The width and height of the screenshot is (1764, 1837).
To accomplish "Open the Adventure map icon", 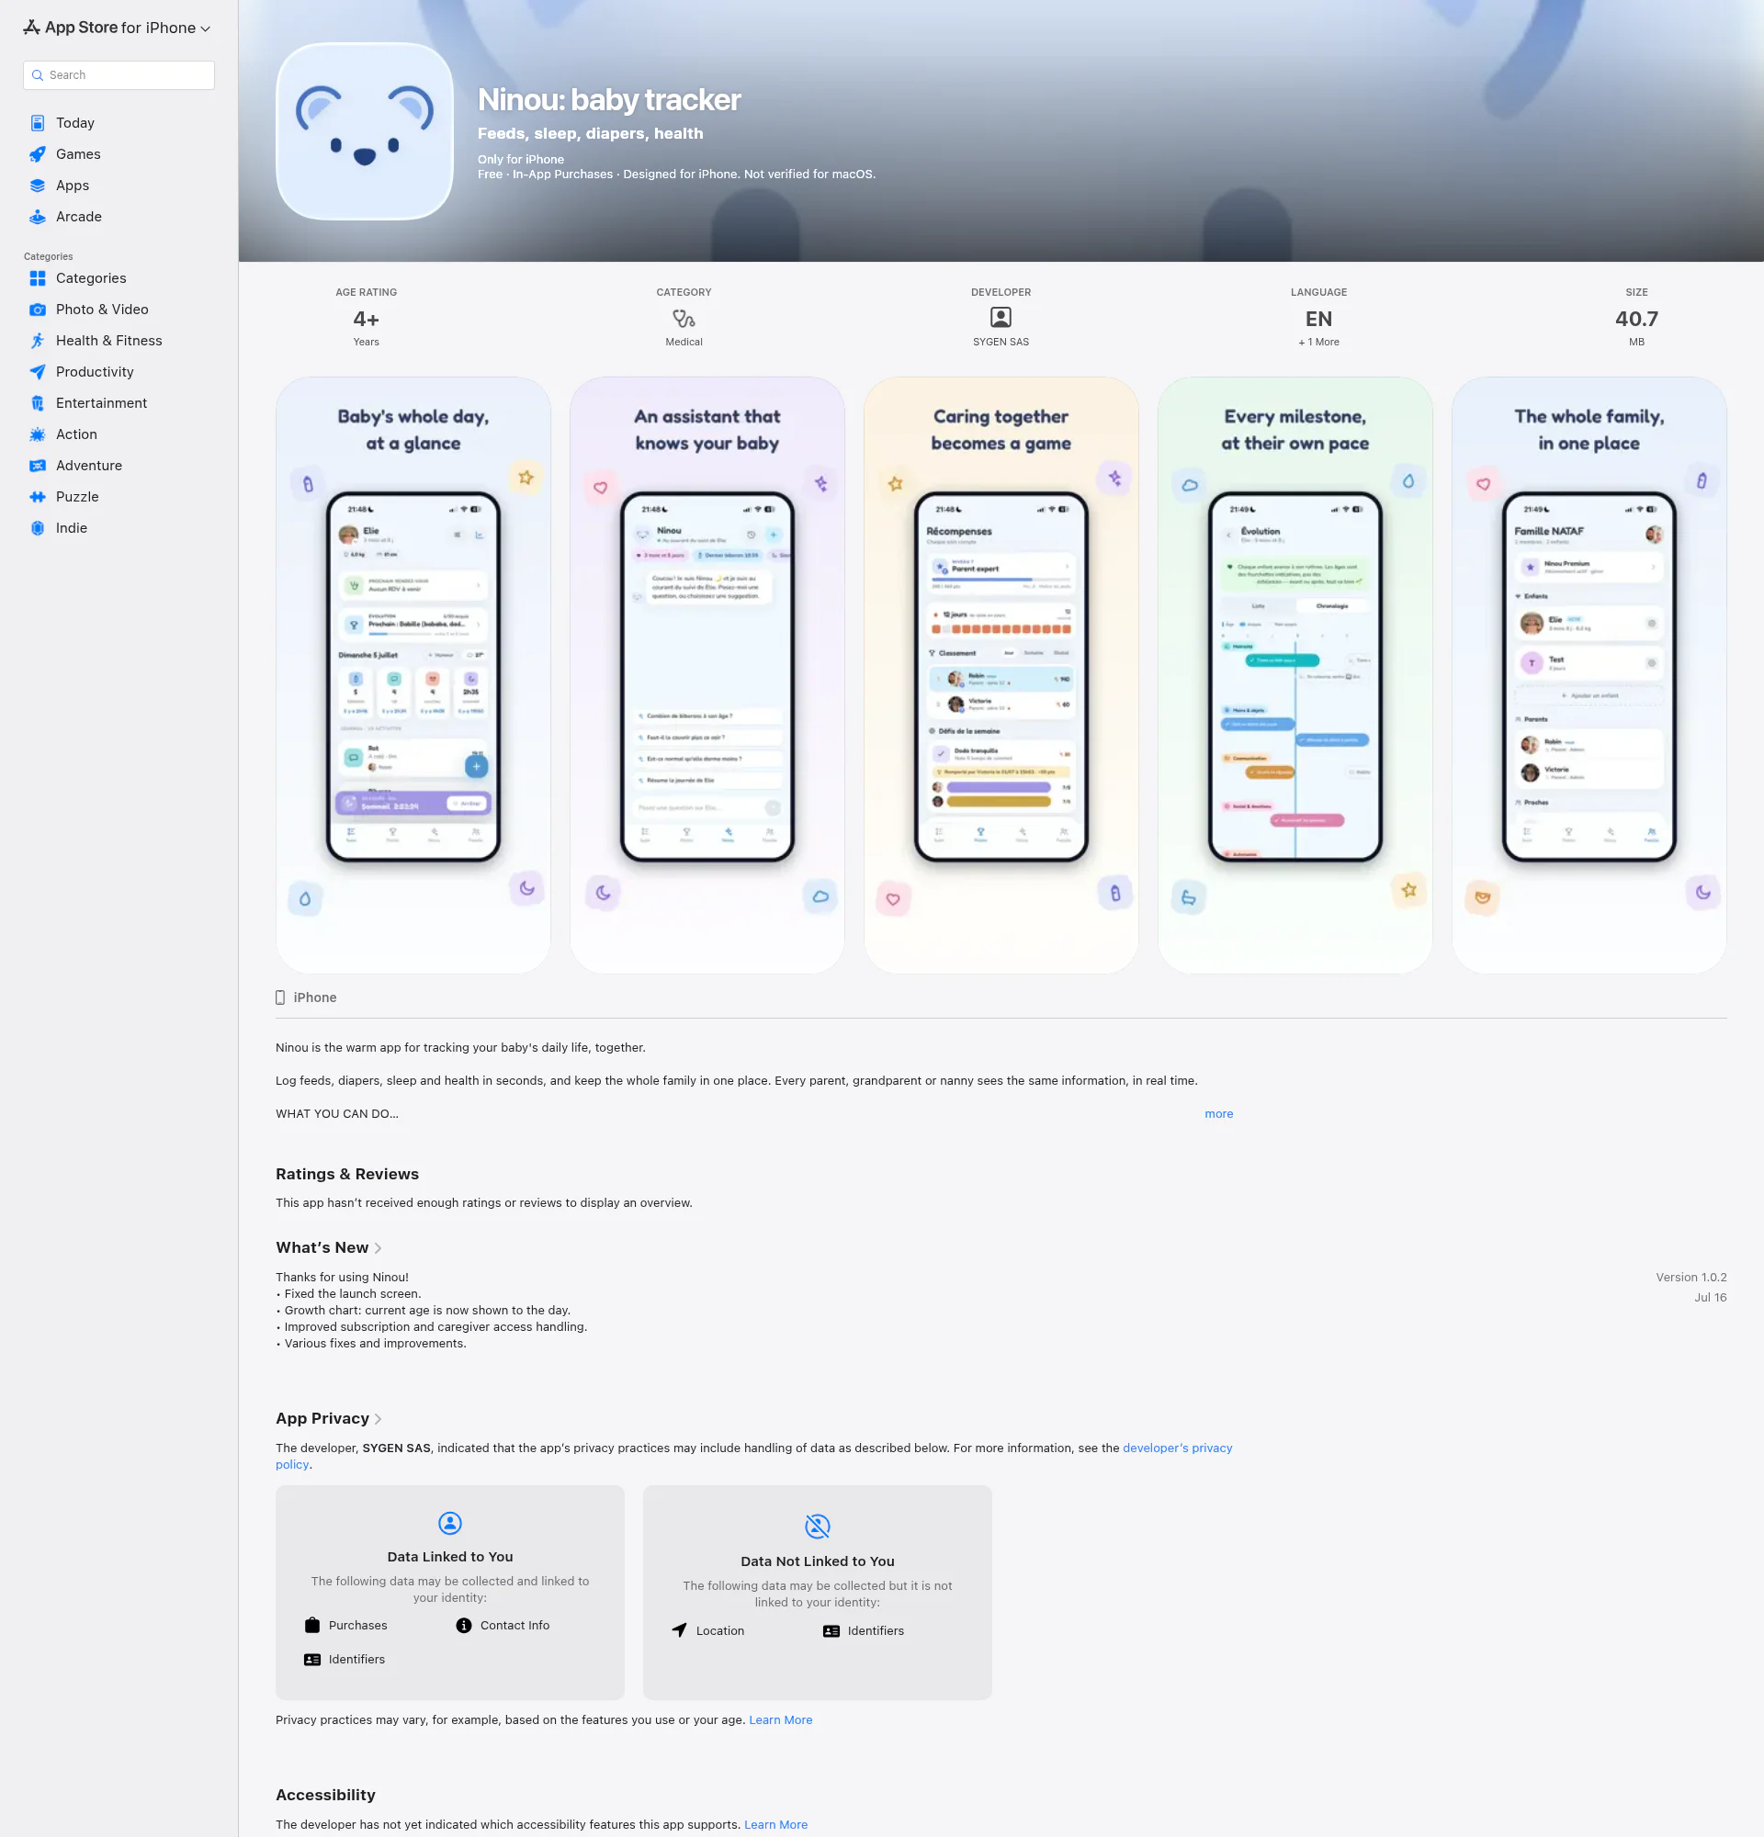I will (38, 466).
